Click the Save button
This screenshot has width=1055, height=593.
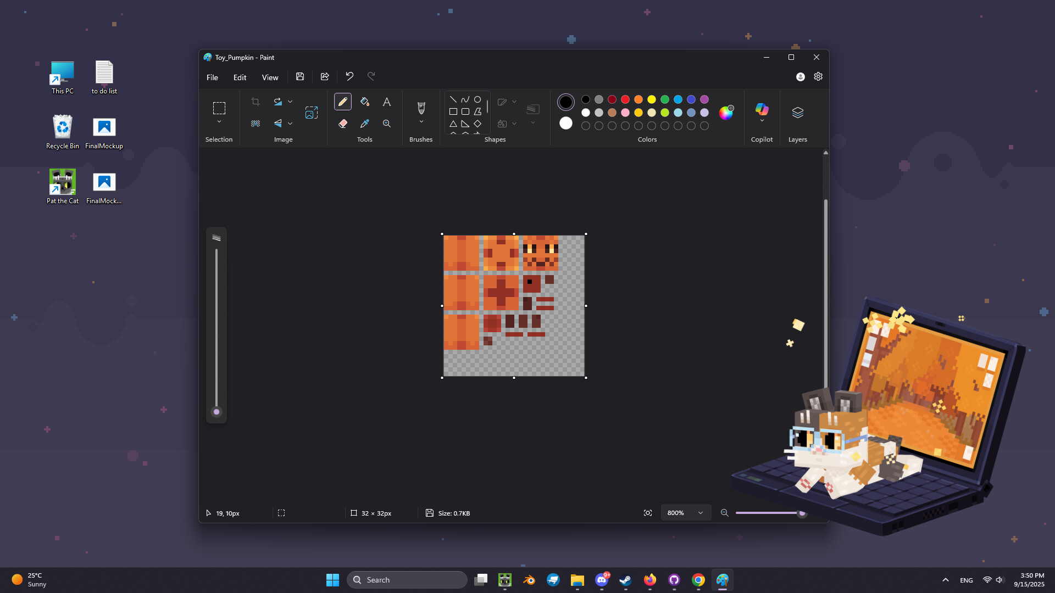click(x=299, y=77)
